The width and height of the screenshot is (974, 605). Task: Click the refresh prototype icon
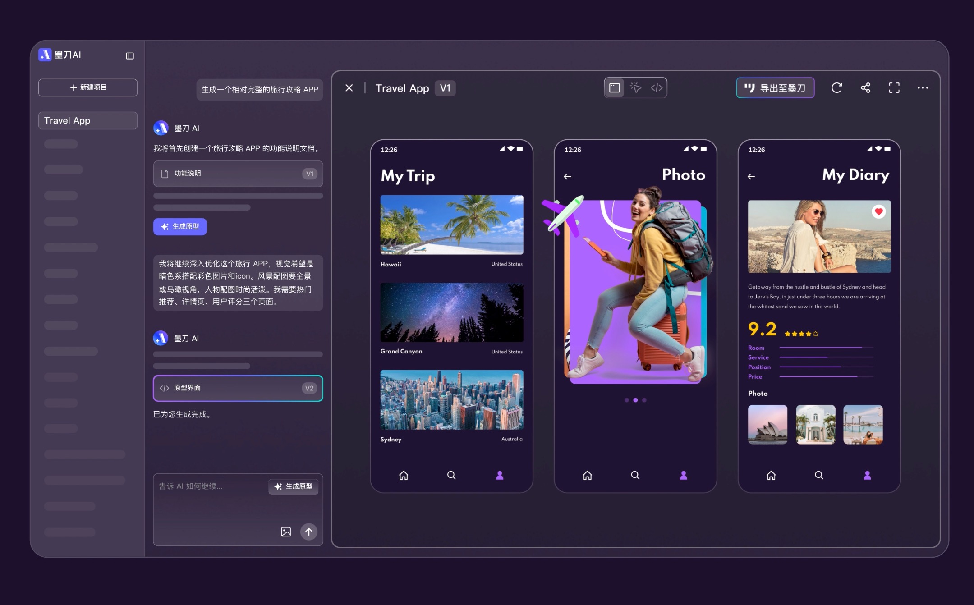tap(837, 87)
